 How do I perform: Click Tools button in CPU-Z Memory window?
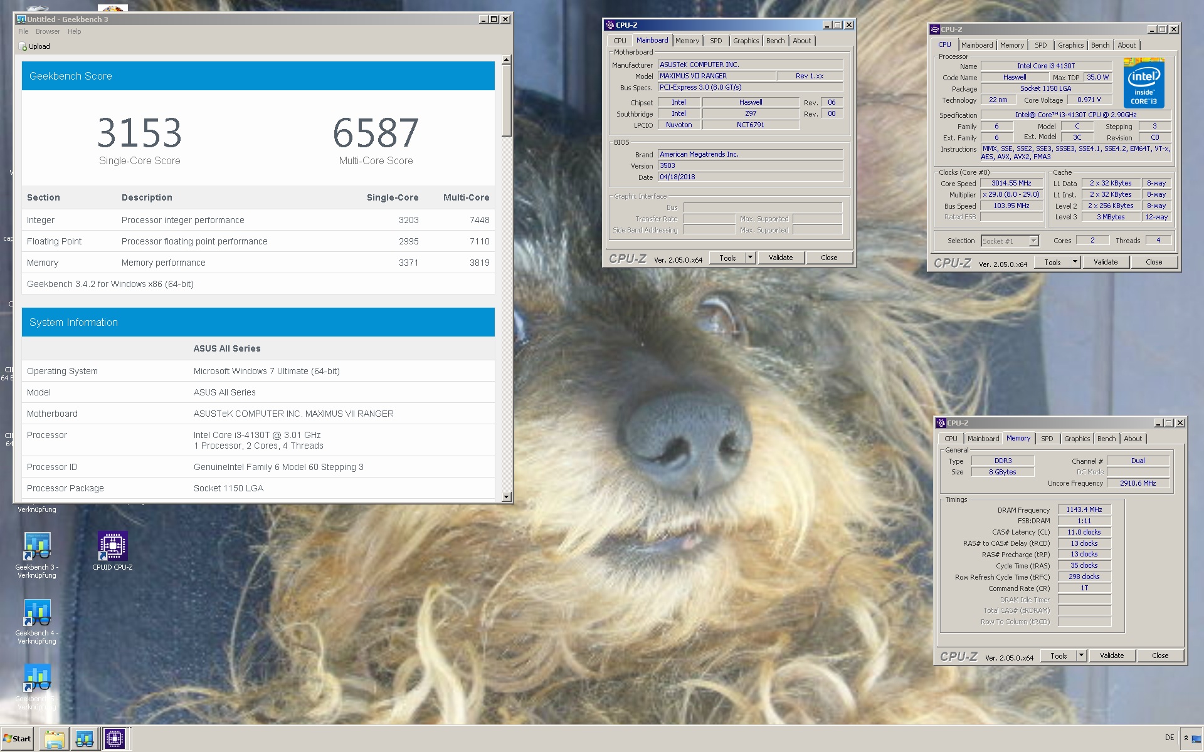1059,655
